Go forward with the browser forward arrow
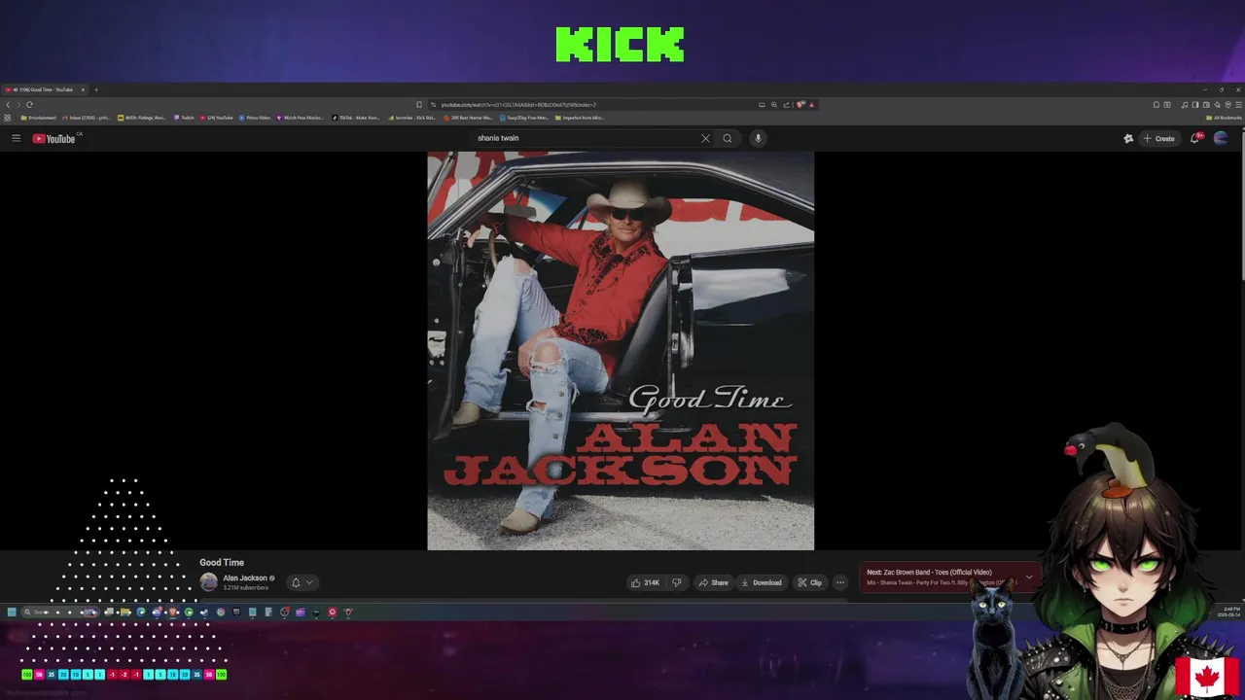 (18, 104)
